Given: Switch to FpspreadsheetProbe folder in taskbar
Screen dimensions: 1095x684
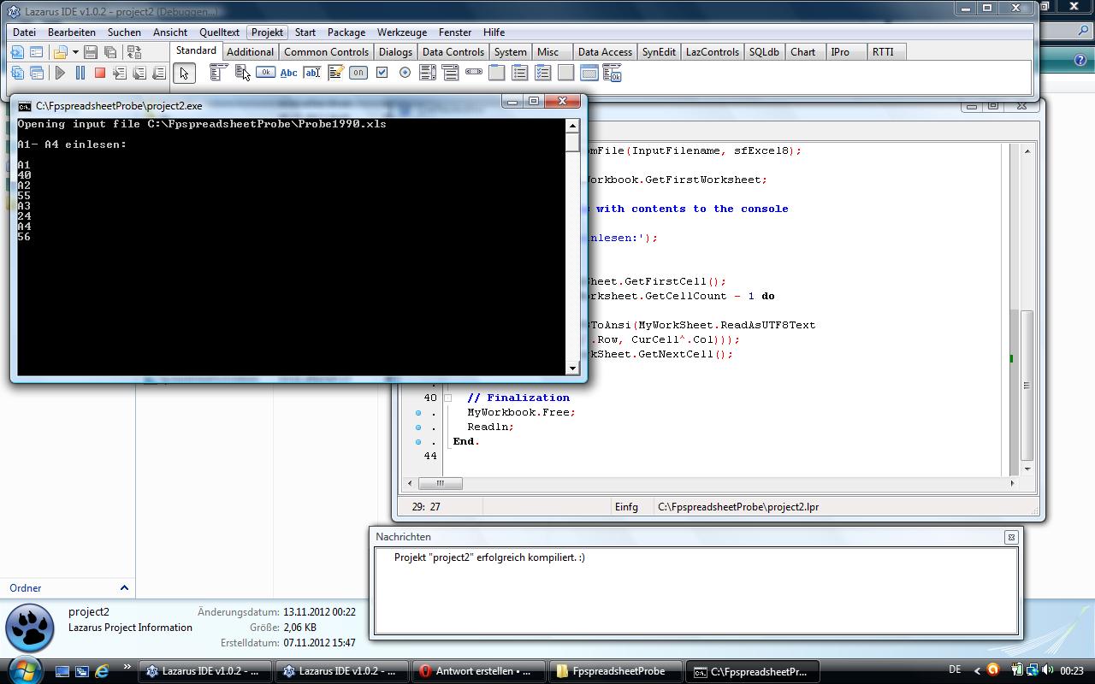Looking at the screenshot, I should coord(618,671).
